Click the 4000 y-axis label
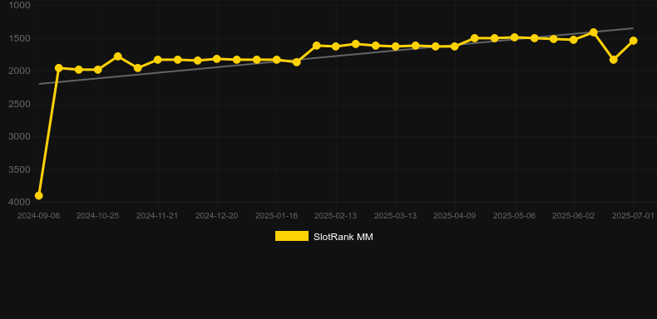Image resolution: width=657 pixels, height=319 pixels. pos(20,202)
